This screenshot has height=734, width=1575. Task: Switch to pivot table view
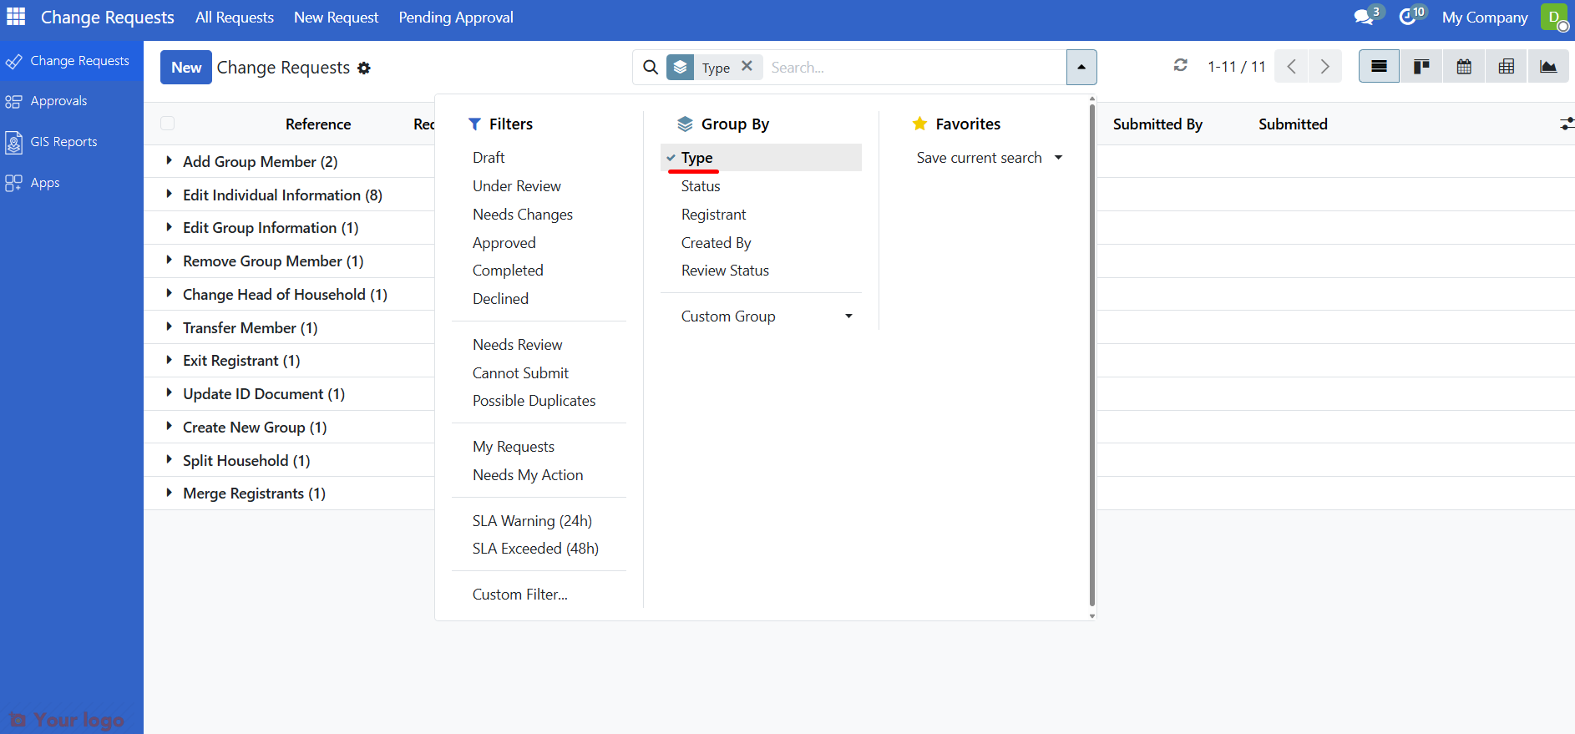(x=1507, y=67)
